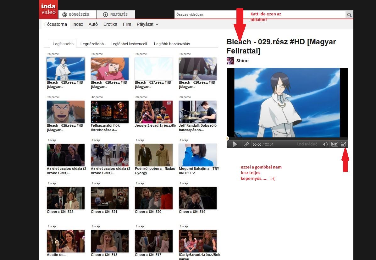Switch to Legtöbb hozzászólás tab

tap(172, 44)
